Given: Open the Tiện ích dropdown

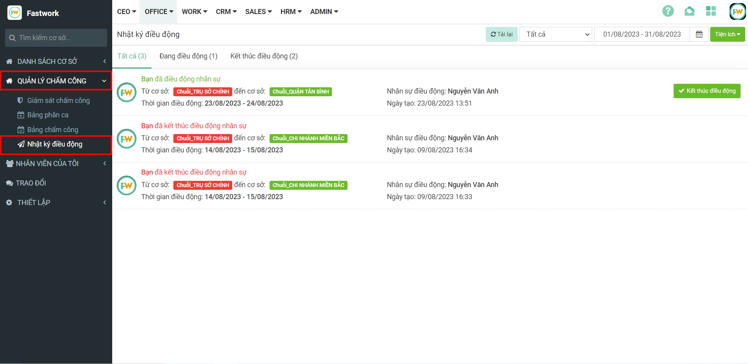Looking at the screenshot, I should pos(727,34).
